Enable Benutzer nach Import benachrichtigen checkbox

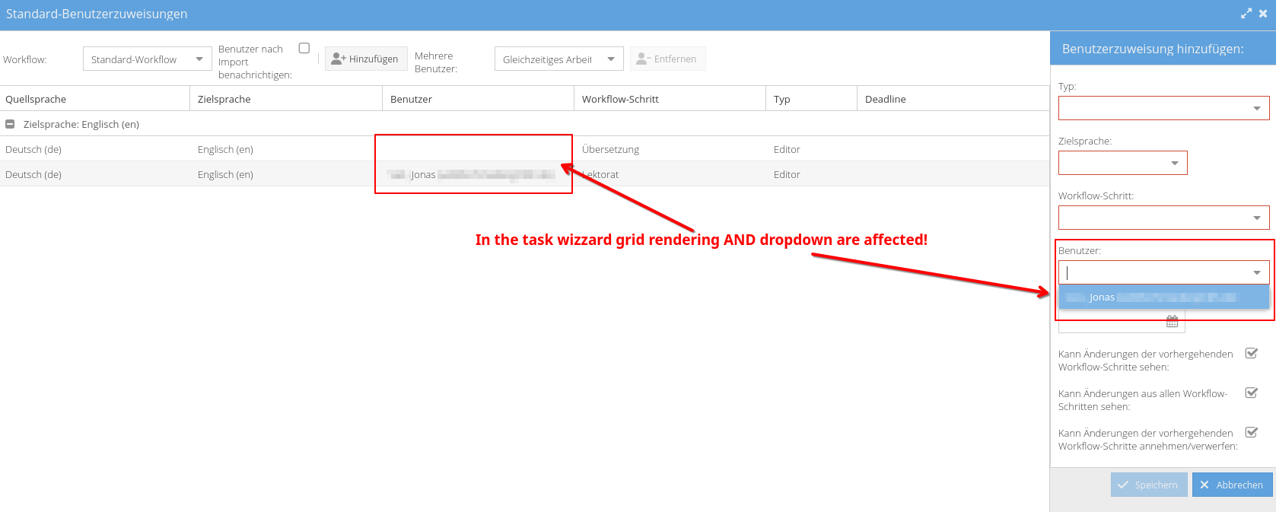pyautogui.click(x=304, y=48)
